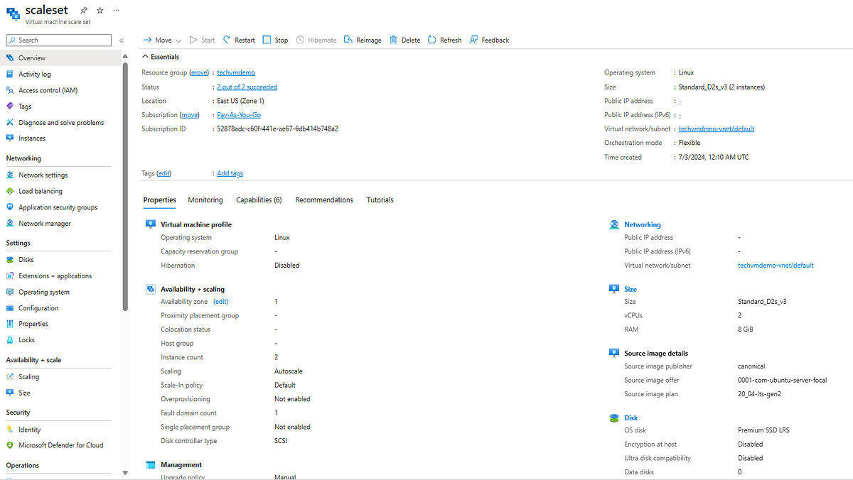Collapse the left sidebar with the double chevron
The width and height of the screenshot is (853, 480).
coord(121,40)
